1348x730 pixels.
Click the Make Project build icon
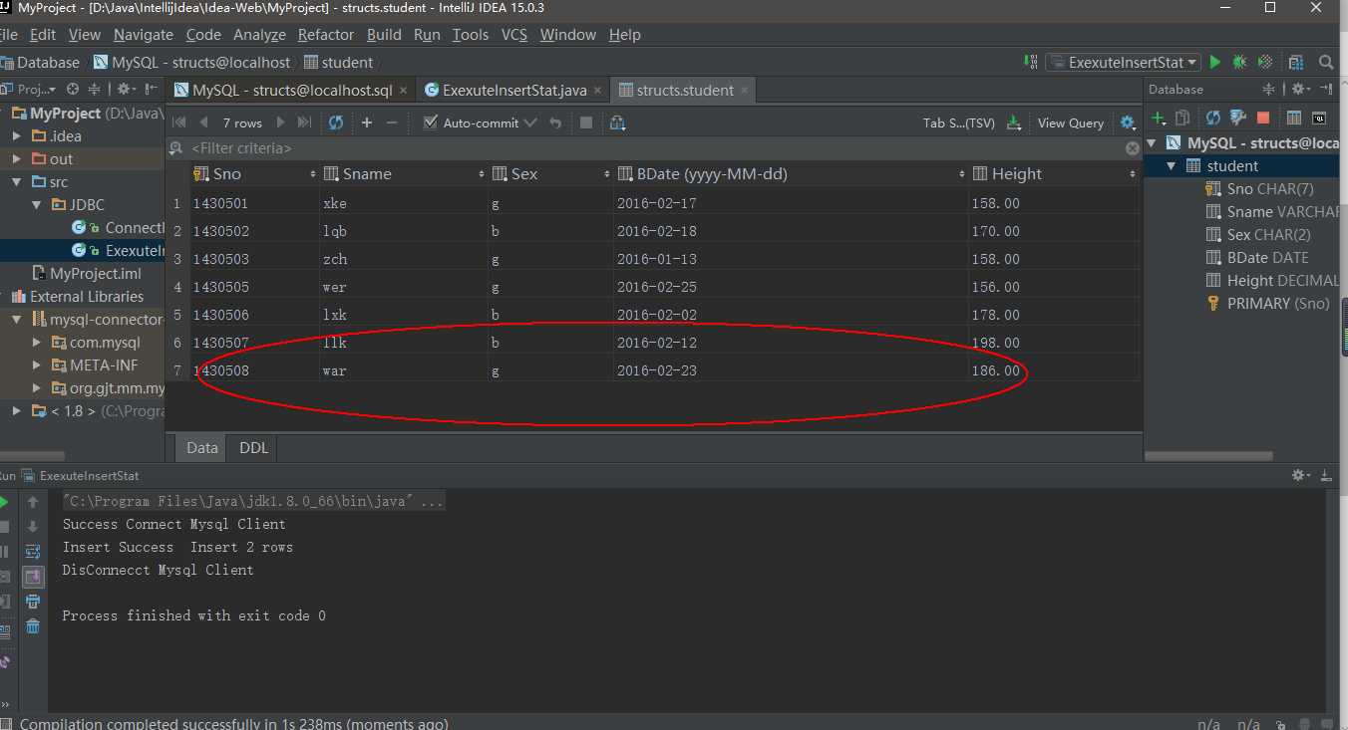coord(1031,62)
